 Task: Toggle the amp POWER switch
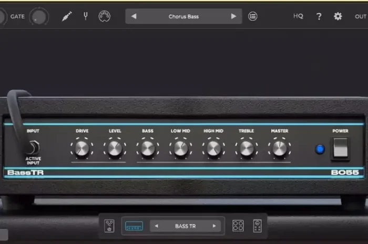(x=341, y=148)
